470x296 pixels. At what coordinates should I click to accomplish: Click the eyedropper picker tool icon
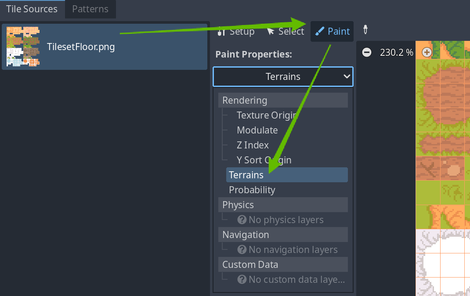(x=365, y=30)
